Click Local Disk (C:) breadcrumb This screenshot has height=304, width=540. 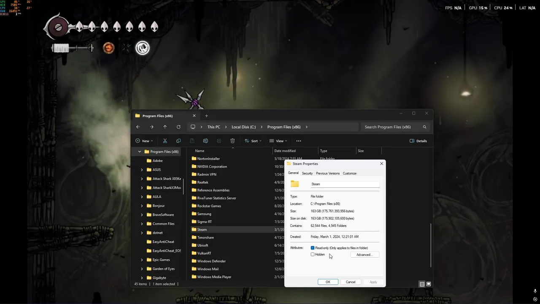pos(244,127)
